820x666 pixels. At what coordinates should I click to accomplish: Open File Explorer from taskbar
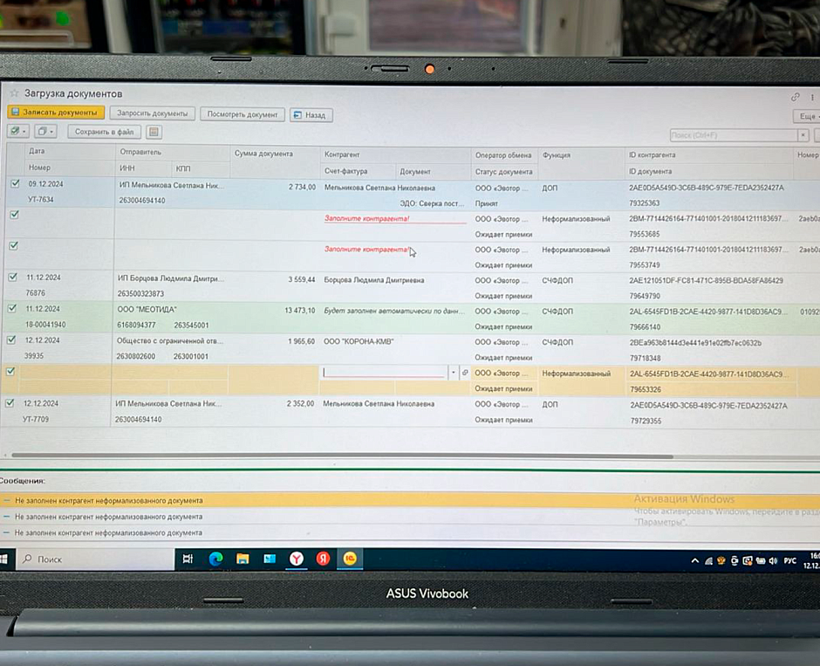[x=243, y=560]
